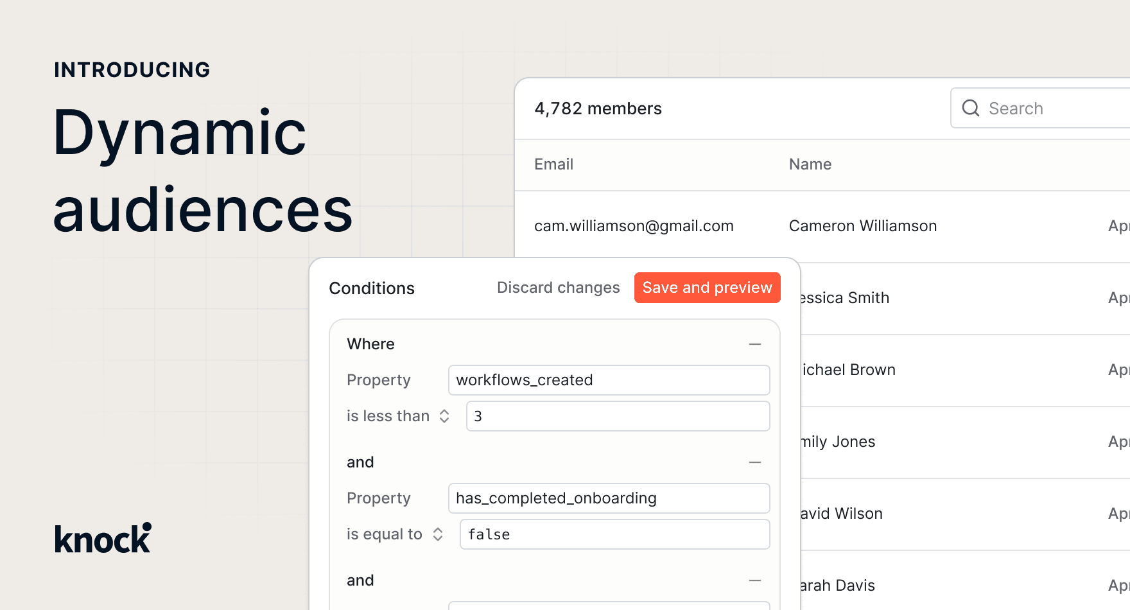The image size is (1130, 610).
Task: Open the Cameron Williamson member row
Action: (862, 226)
